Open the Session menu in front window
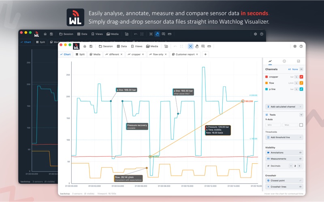The image size is (324, 202). (x=106, y=46)
